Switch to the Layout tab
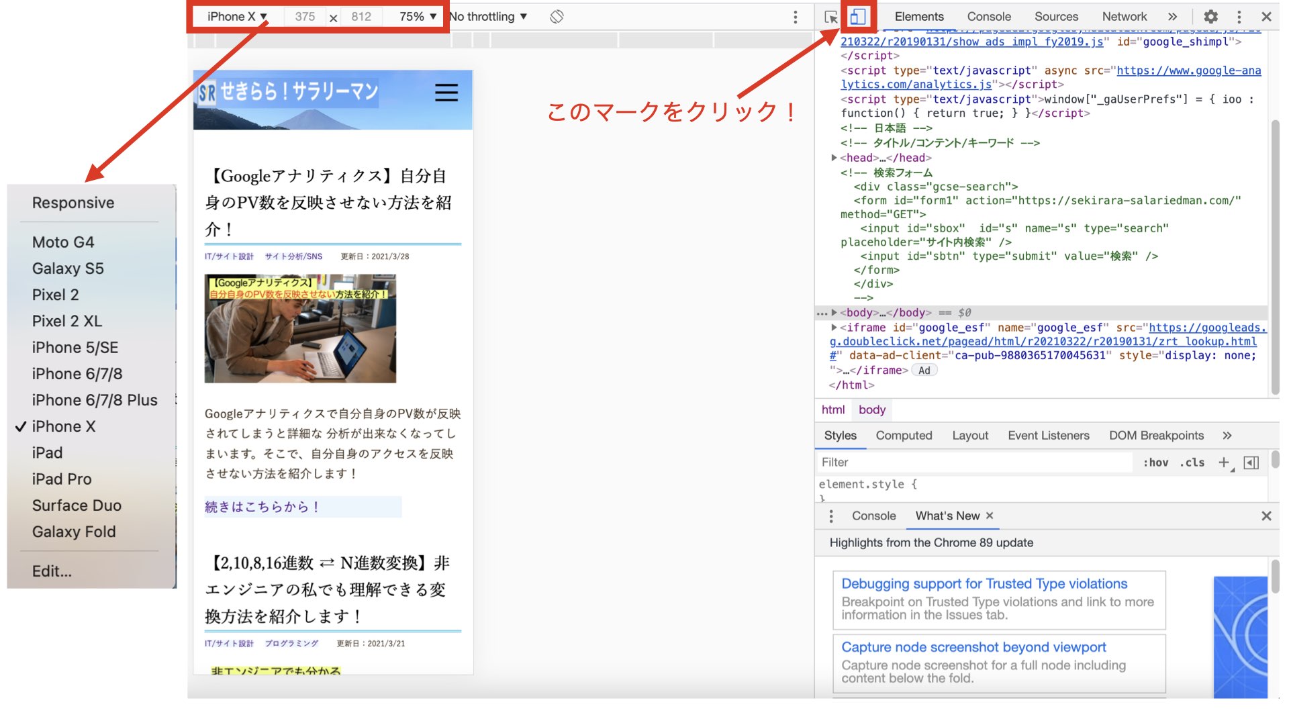 [x=970, y=436]
